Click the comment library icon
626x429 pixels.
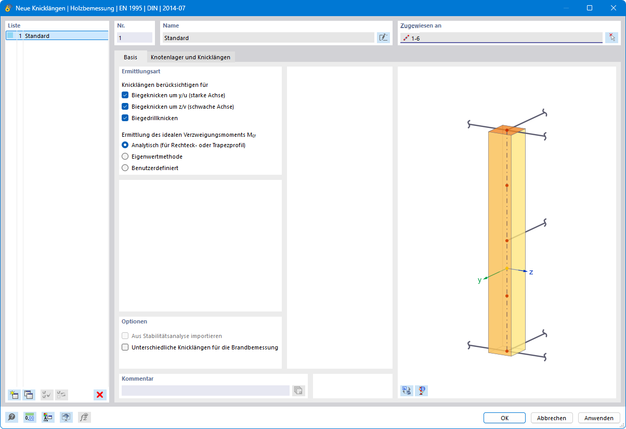(x=298, y=391)
